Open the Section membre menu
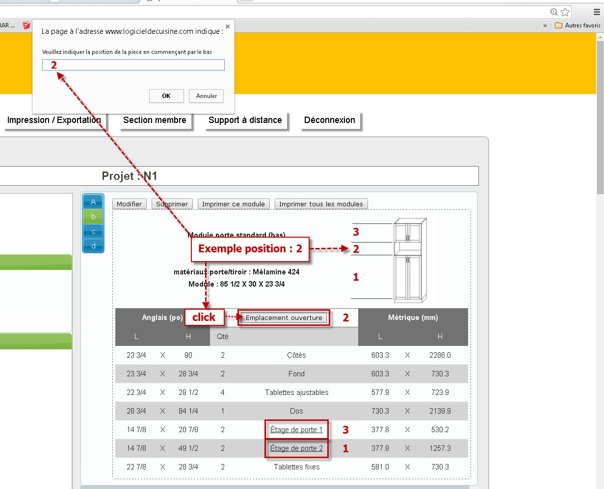 pos(155,120)
